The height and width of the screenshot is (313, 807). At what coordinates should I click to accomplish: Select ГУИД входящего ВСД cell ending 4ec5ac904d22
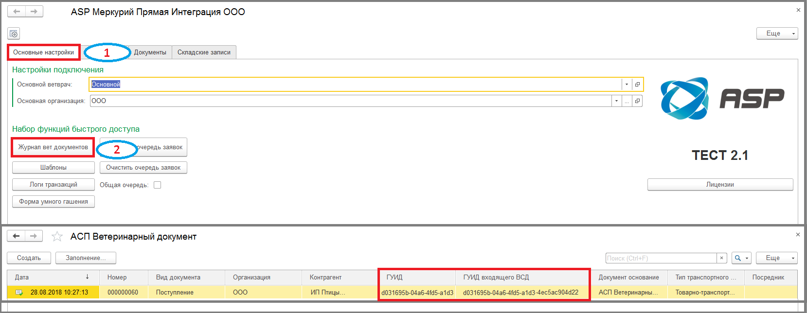523,292
